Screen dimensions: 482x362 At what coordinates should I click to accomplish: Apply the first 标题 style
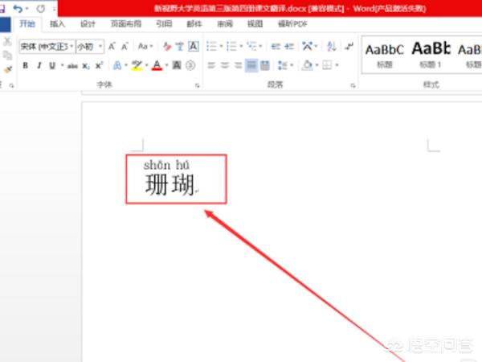(x=384, y=54)
